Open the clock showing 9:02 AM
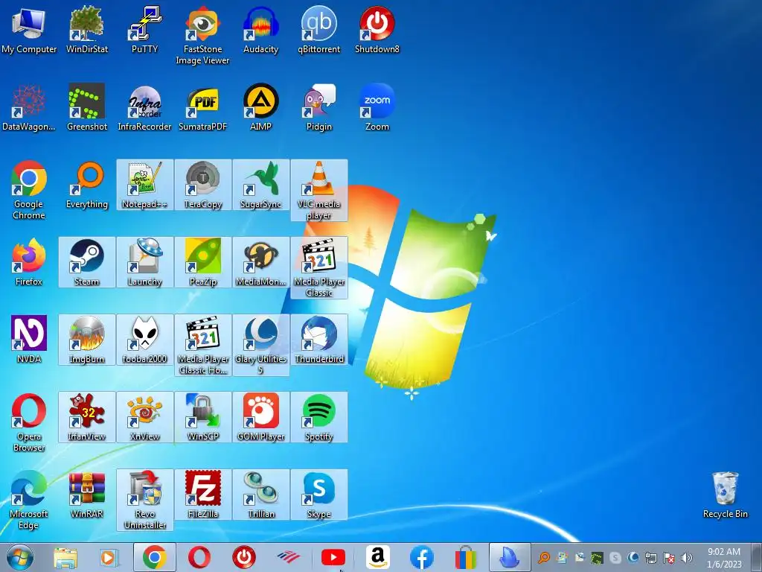Image resolution: width=762 pixels, height=572 pixels. (x=724, y=558)
